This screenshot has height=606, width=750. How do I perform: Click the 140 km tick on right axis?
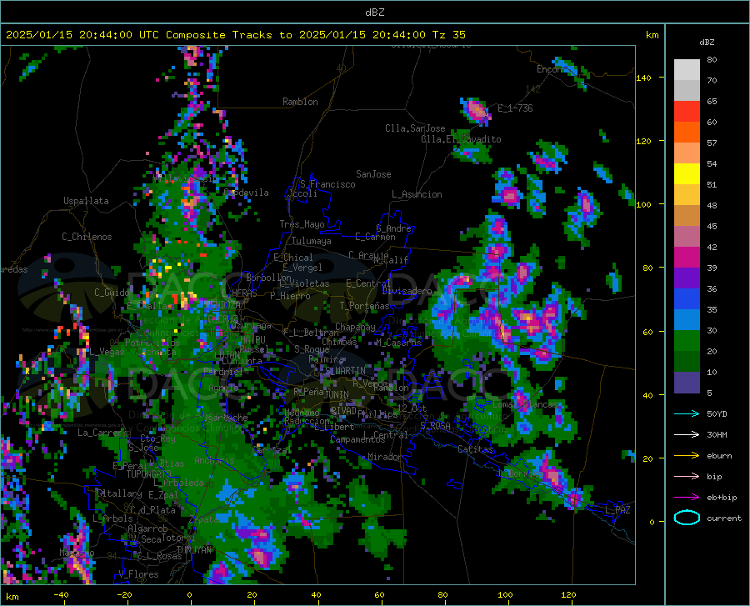coord(644,78)
